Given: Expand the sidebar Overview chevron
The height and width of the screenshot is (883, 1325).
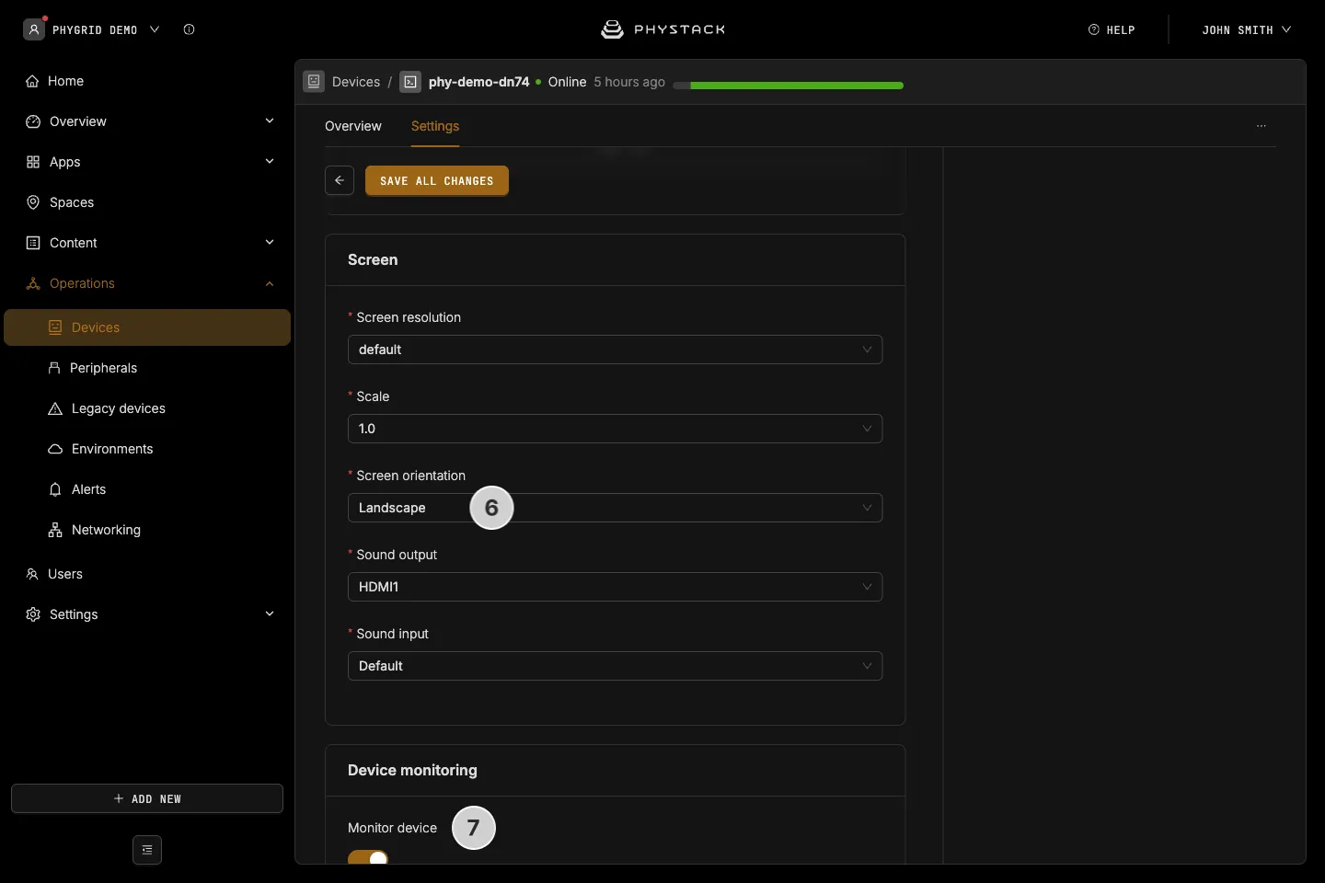Looking at the screenshot, I should point(270,121).
